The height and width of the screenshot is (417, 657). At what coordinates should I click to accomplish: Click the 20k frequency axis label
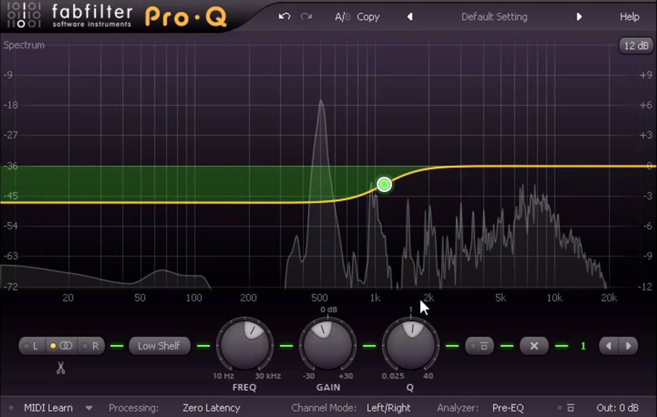click(609, 298)
